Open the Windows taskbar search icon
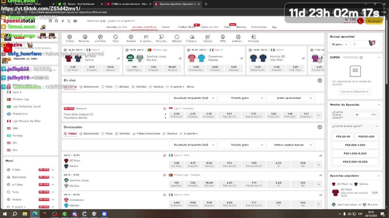The image size is (389, 218). (x=15, y=214)
